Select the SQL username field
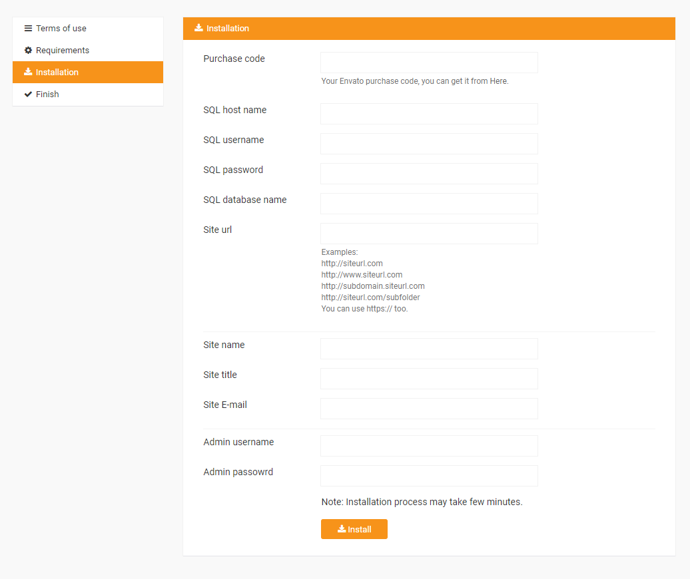690x579 pixels. pyautogui.click(x=429, y=144)
